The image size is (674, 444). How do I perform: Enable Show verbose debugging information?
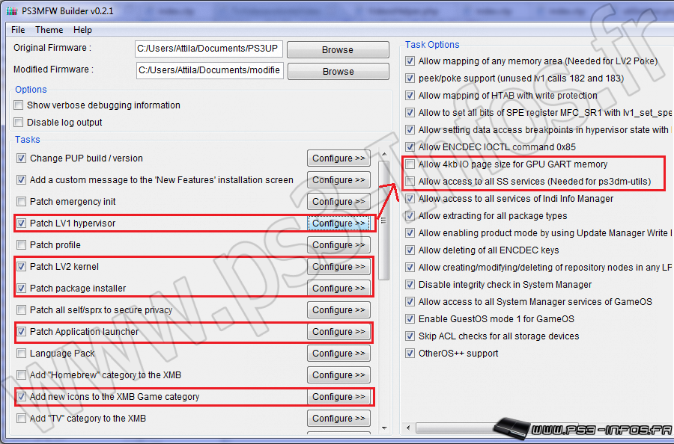[x=19, y=105]
